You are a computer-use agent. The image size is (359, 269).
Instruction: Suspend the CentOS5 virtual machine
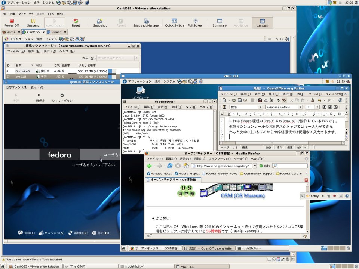pyautogui.click(x=33, y=23)
